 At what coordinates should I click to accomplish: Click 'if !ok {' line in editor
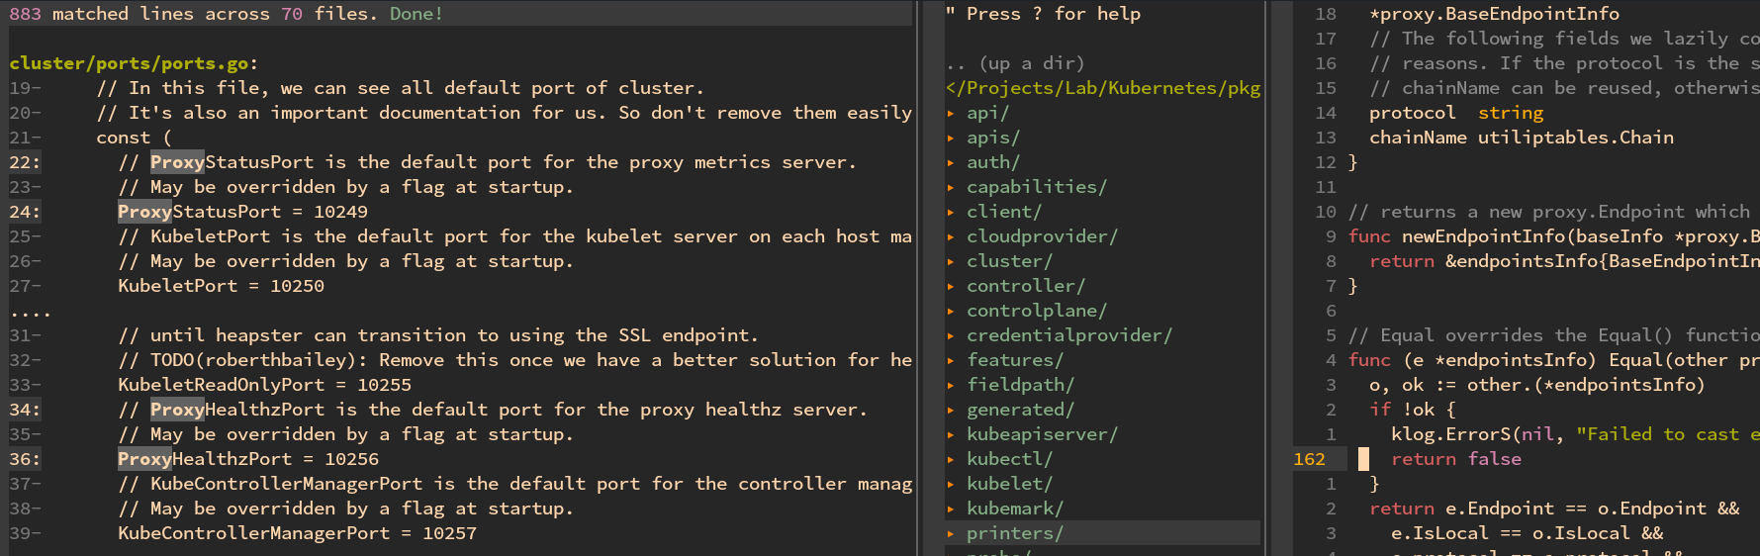click(1412, 410)
